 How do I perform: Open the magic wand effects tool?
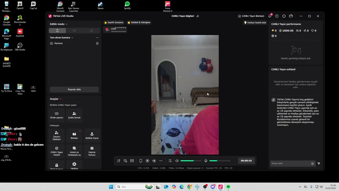(x=119, y=161)
